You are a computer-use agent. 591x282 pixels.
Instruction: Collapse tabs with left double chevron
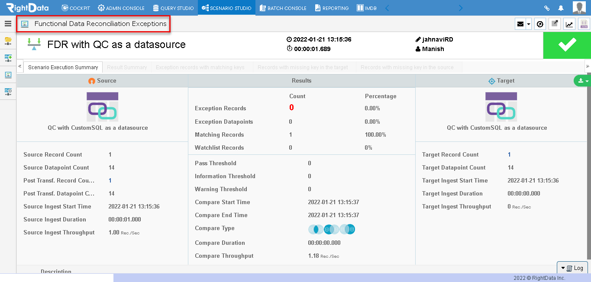pyautogui.click(x=20, y=67)
